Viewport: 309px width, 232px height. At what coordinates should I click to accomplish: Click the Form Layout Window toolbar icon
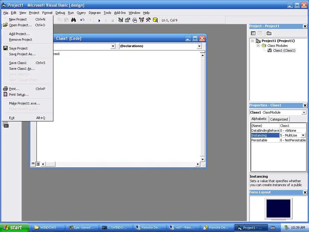[x=135, y=20]
